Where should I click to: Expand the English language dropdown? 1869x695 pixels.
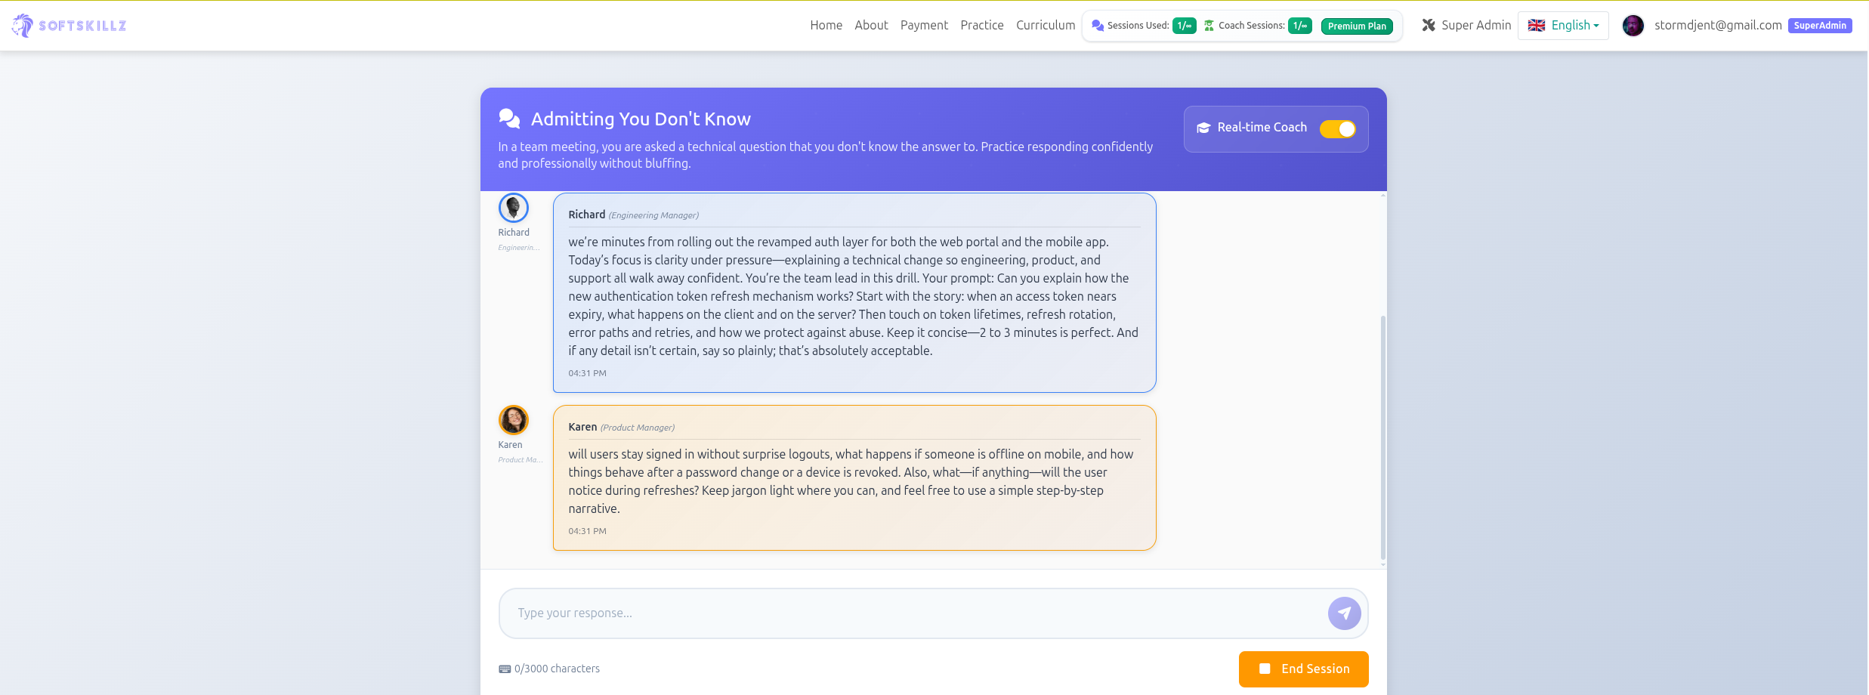coord(1563,26)
